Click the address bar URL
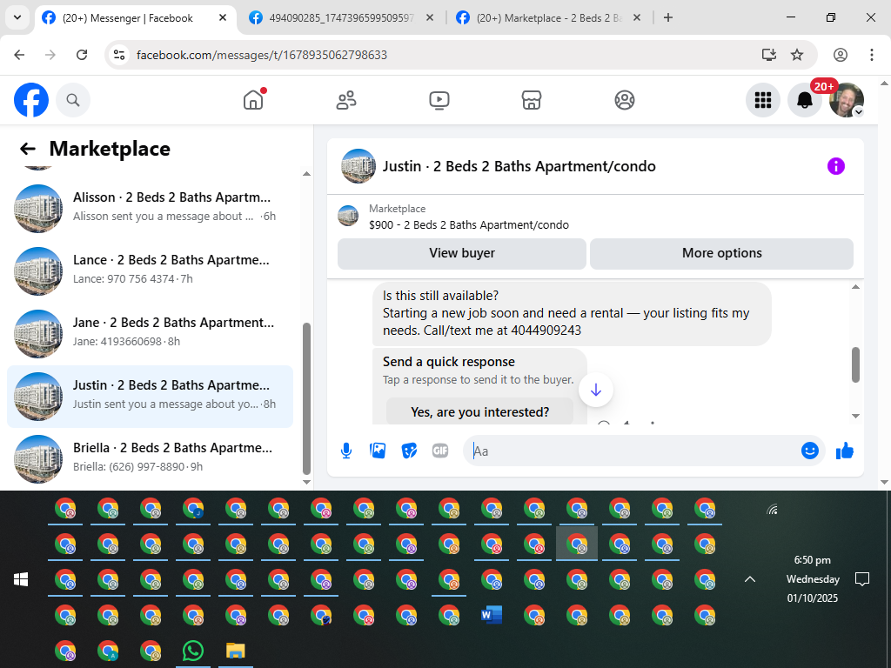The image size is (891, 668). [x=261, y=55]
